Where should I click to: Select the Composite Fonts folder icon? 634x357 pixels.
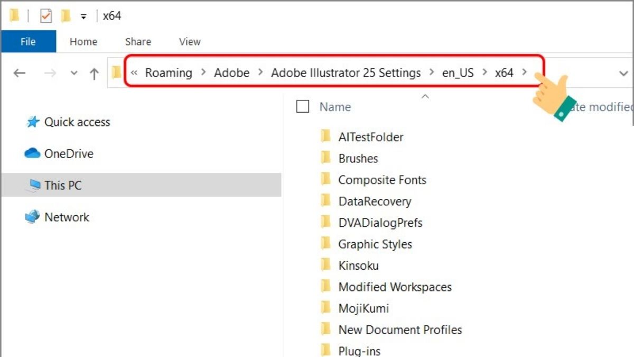point(325,179)
